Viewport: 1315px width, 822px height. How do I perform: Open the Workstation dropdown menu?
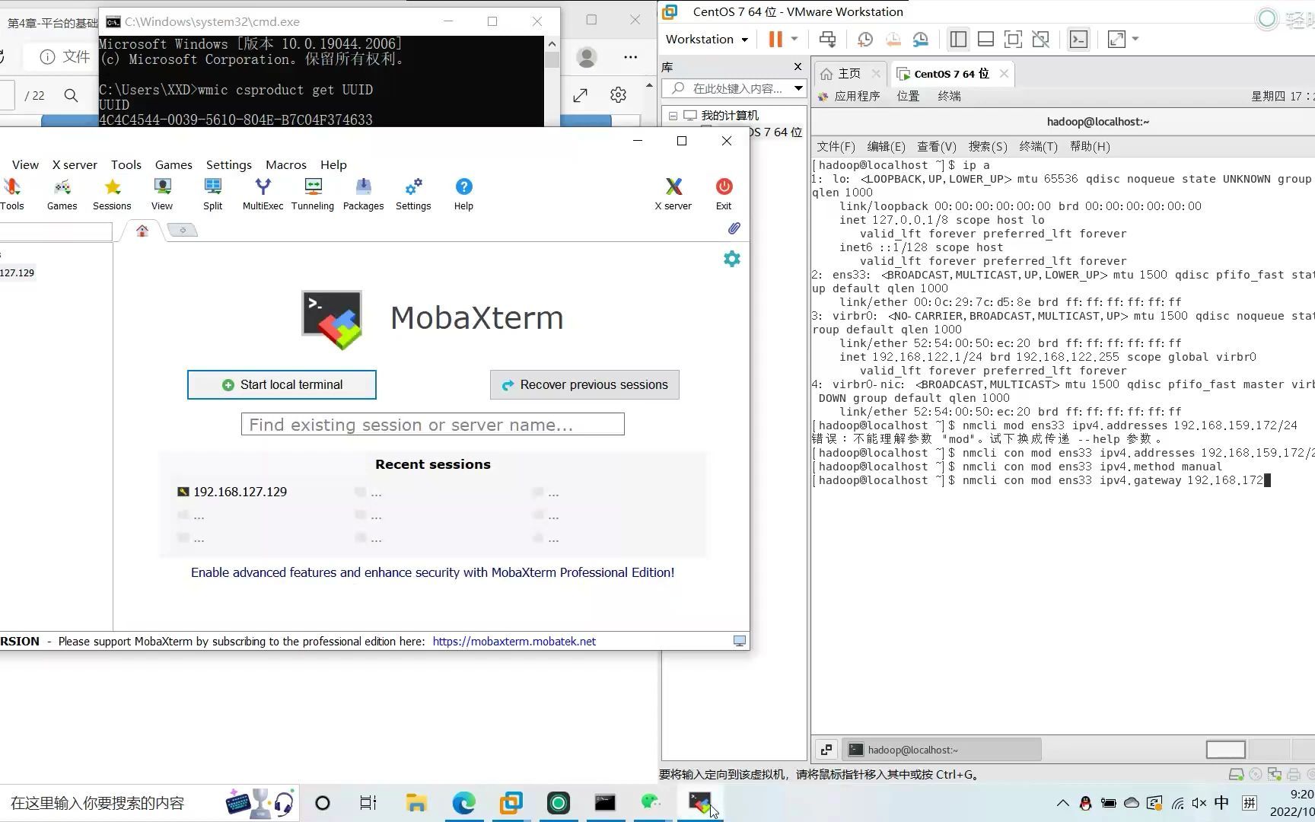(x=706, y=40)
